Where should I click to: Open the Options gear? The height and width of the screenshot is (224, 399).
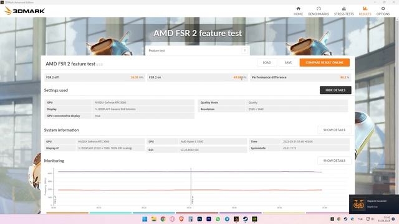coord(383,11)
